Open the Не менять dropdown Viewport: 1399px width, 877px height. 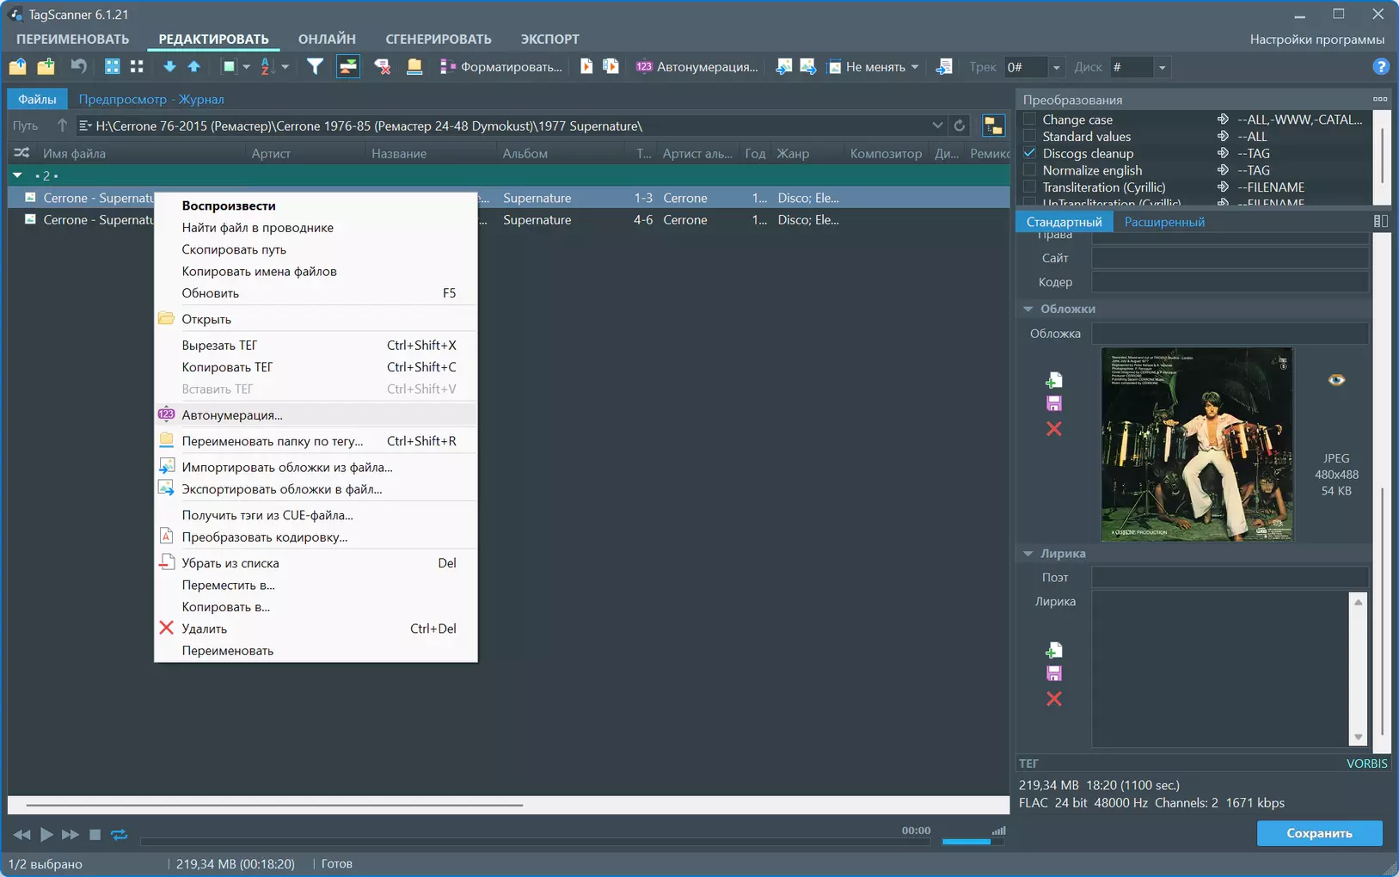tap(874, 66)
